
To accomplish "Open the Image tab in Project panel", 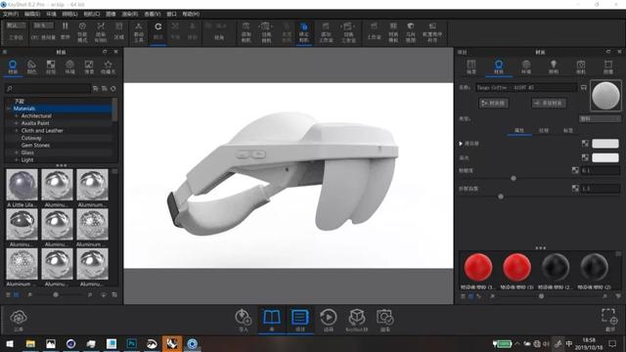I will [x=608, y=66].
